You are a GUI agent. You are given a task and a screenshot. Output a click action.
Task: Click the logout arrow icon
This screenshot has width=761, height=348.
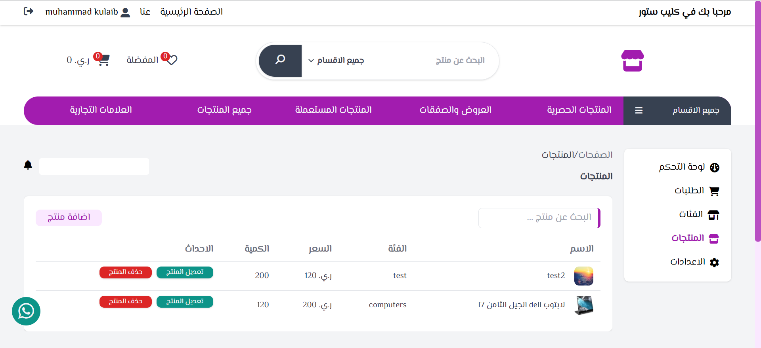point(29,11)
